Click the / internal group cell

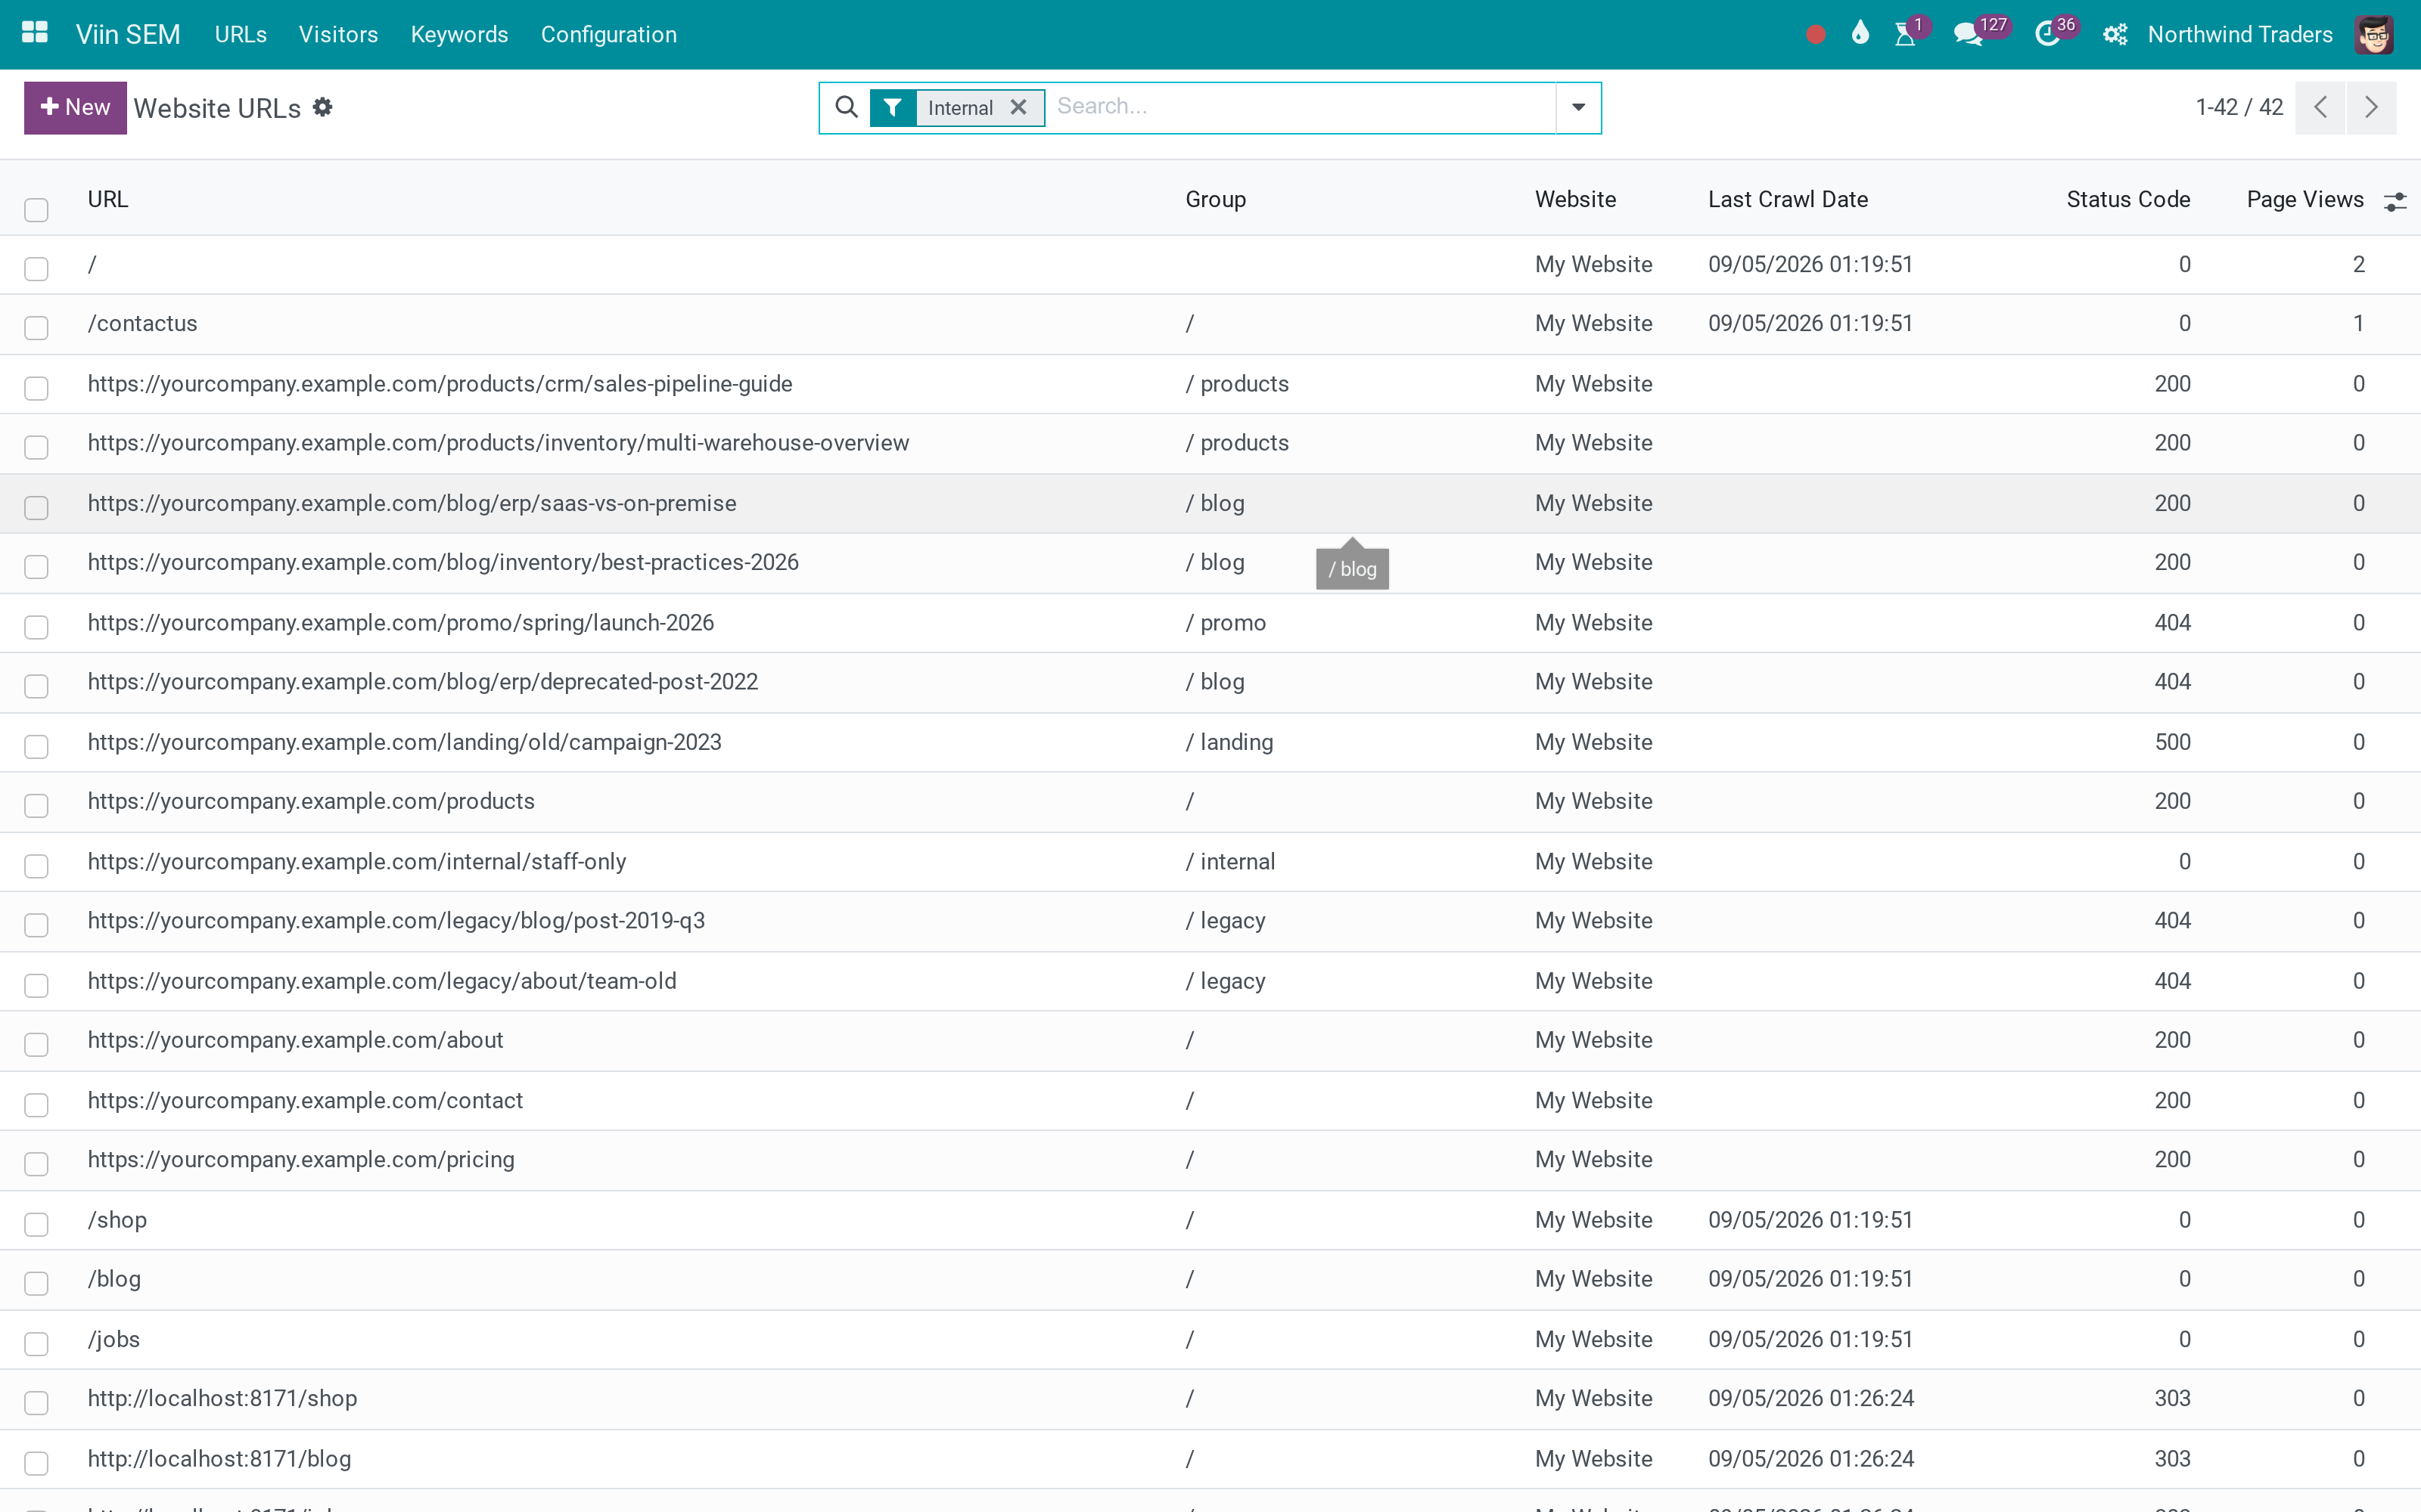pos(1230,861)
